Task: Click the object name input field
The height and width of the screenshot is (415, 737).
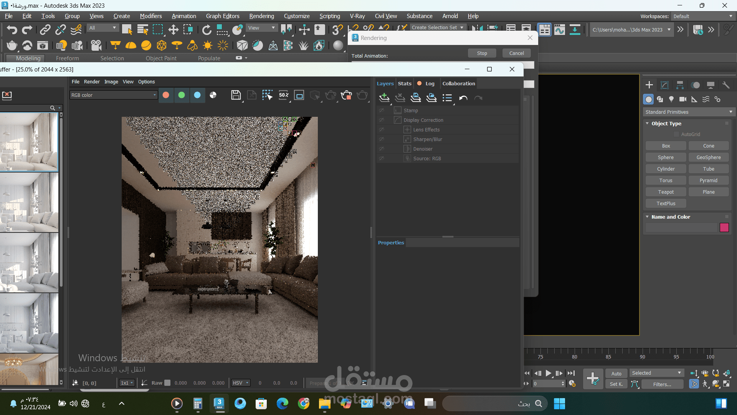Action: click(x=681, y=227)
